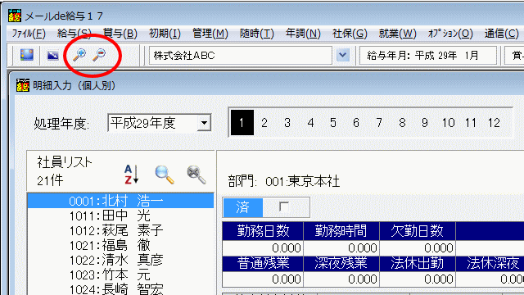Image resolution: width=524 pixels, height=295 pixels.
Task: Click the blue square toolbar icon
Action: click(x=27, y=55)
